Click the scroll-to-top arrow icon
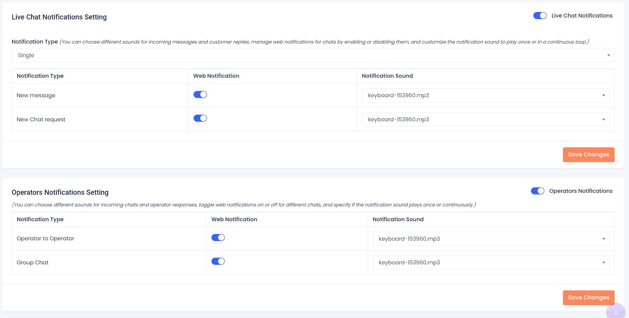This screenshot has width=629, height=318. [615, 312]
